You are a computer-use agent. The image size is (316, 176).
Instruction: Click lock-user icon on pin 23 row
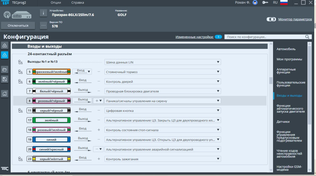pyautogui.click(x=20, y=159)
